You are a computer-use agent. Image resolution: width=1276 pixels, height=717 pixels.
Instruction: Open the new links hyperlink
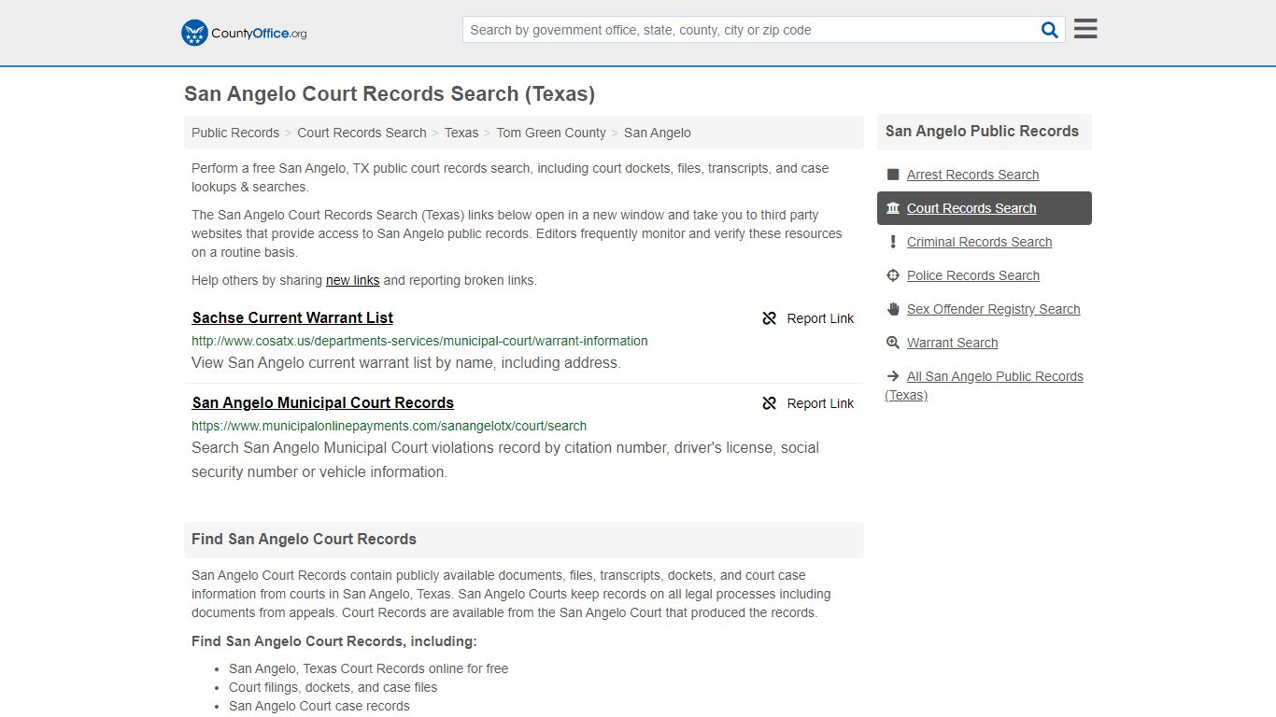pos(352,280)
